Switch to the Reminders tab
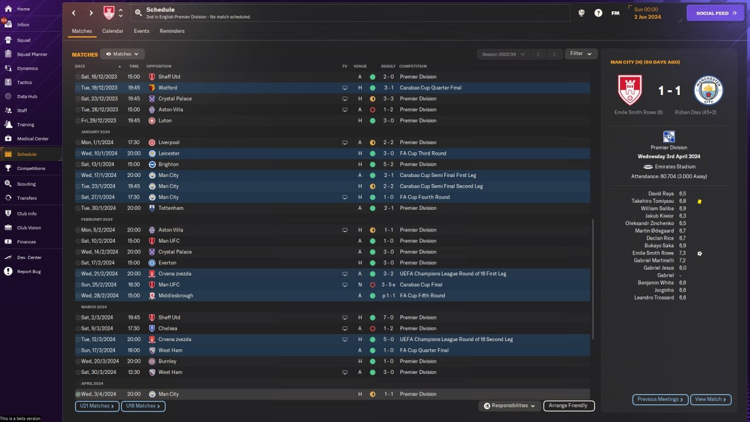The image size is (750, 422). (172, 31)
